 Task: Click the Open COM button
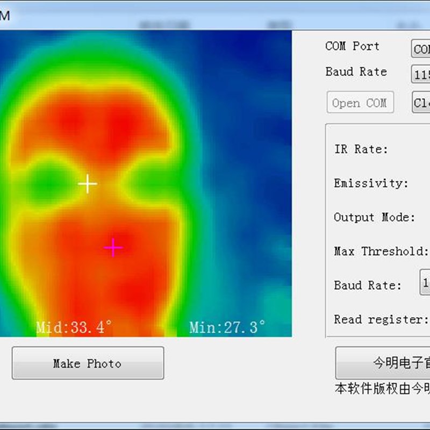pyautogui.click(x=360, y=103)
